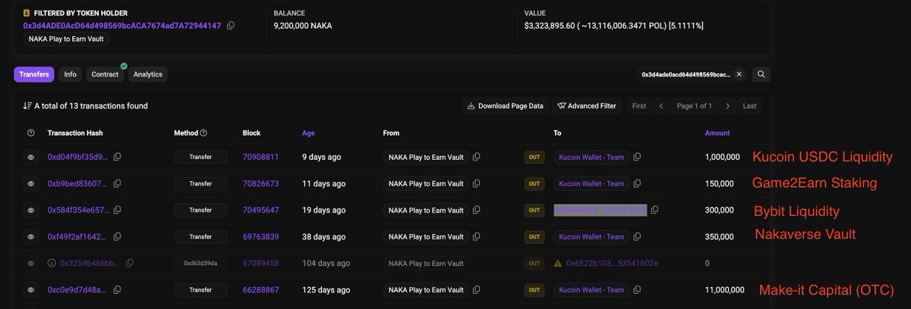Copy the filtered holder address 0x3d4ADE0A

pos(231,25)
